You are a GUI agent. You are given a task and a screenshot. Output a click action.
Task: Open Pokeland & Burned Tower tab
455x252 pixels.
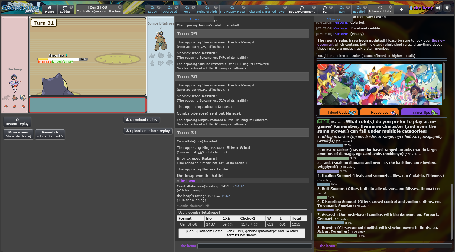point(266,9)
